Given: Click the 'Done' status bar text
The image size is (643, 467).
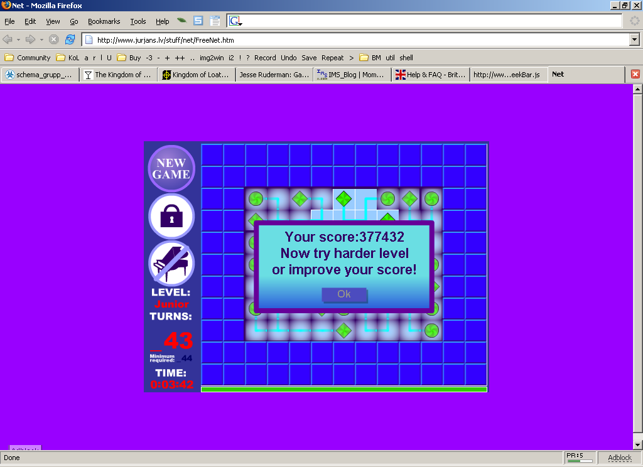Looking at the screenshot, I should point(12,458).
